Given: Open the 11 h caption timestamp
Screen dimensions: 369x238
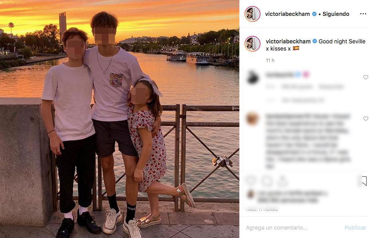Looking at the screenshot, I should click(x=270, y=60).
